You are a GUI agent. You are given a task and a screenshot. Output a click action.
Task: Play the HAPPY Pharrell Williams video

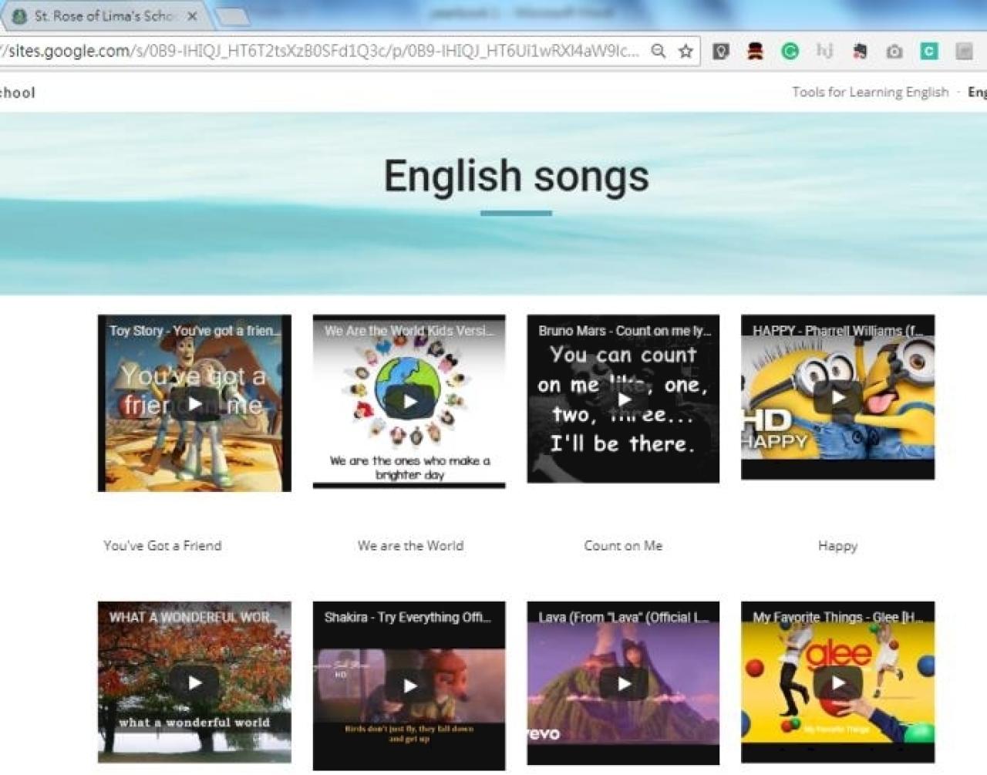click(x=838, y=397)
